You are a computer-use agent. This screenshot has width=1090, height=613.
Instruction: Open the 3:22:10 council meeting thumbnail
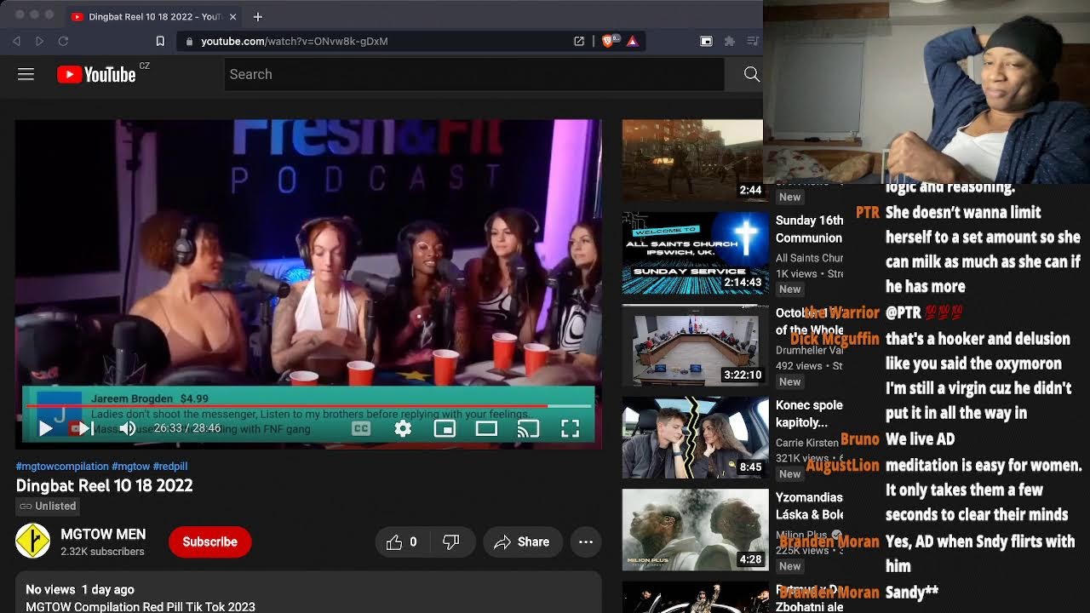(696, 345)
